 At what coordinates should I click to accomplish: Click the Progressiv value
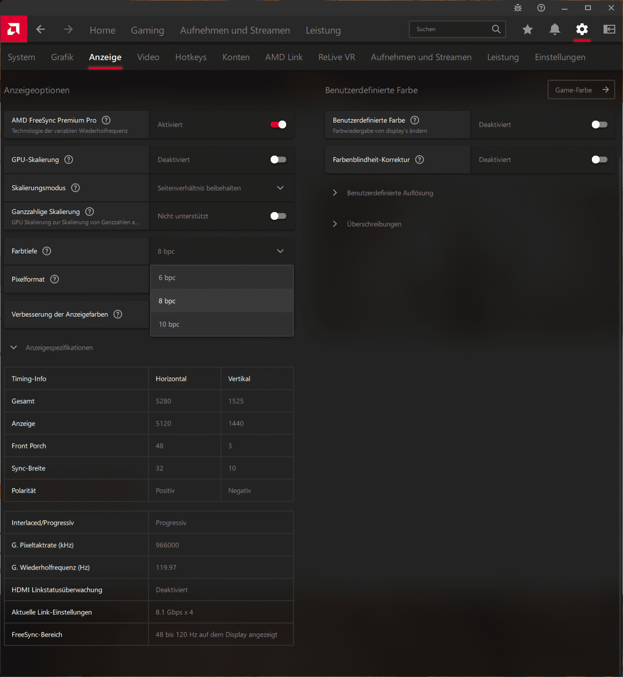[x=171, y=523]
